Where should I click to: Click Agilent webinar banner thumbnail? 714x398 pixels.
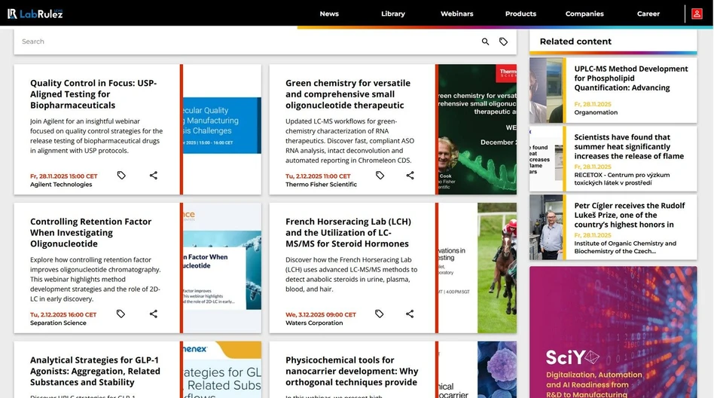tap(222, 129)
